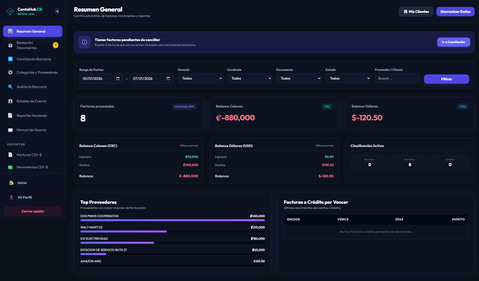Click Ir a Conciliación button

point(454,42)
